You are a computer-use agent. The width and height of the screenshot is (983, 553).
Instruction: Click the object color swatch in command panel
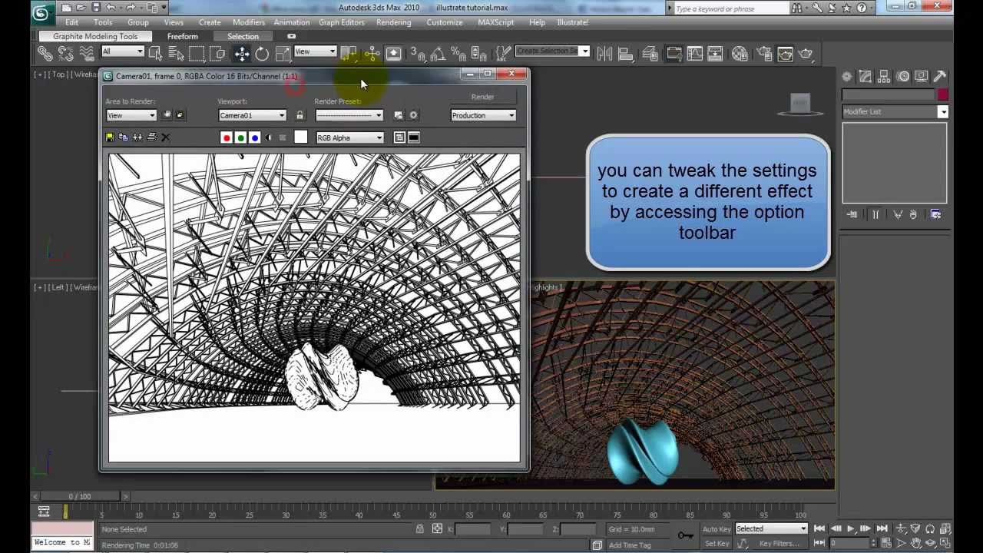click(x=942, y=94)
